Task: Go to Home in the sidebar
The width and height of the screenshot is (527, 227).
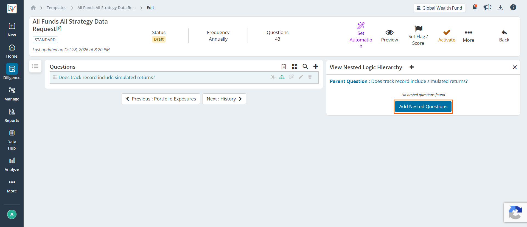Action: pos(12,51)
